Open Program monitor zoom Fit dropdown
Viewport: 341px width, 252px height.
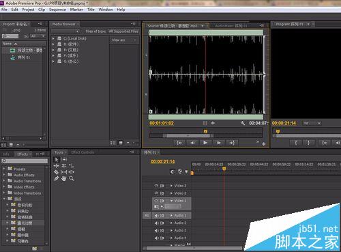(312, 123)
